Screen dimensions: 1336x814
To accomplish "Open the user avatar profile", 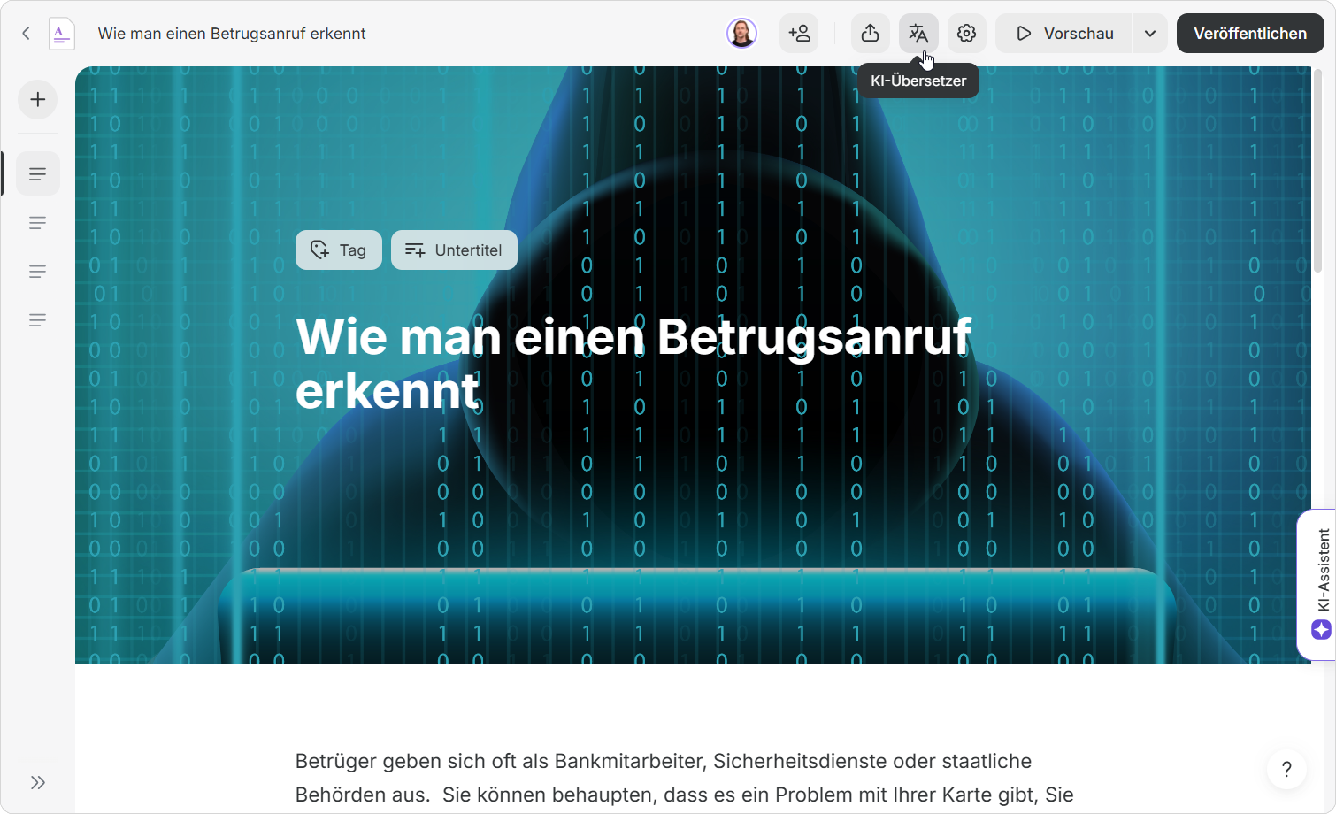I will 741,34.
